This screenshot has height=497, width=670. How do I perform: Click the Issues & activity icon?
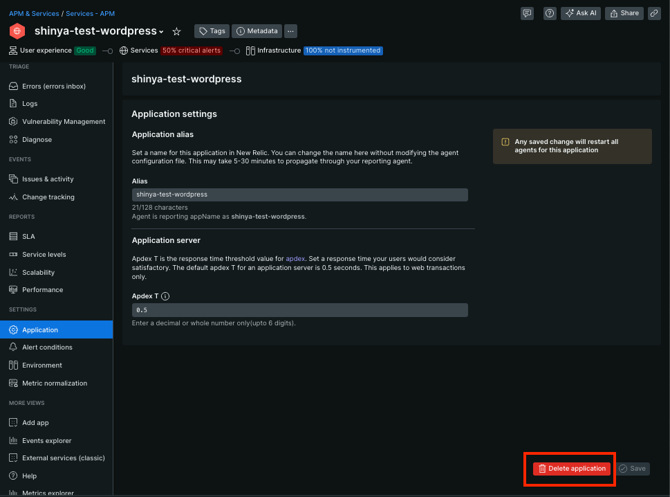[13, 179]
